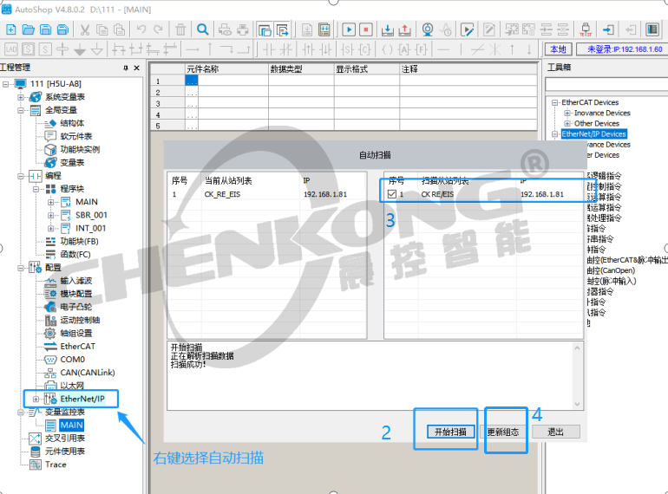Click the 开始扫描 button

[x=450, y=432]
